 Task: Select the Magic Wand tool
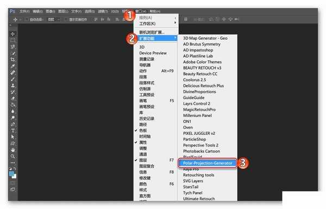pos(12,53)
